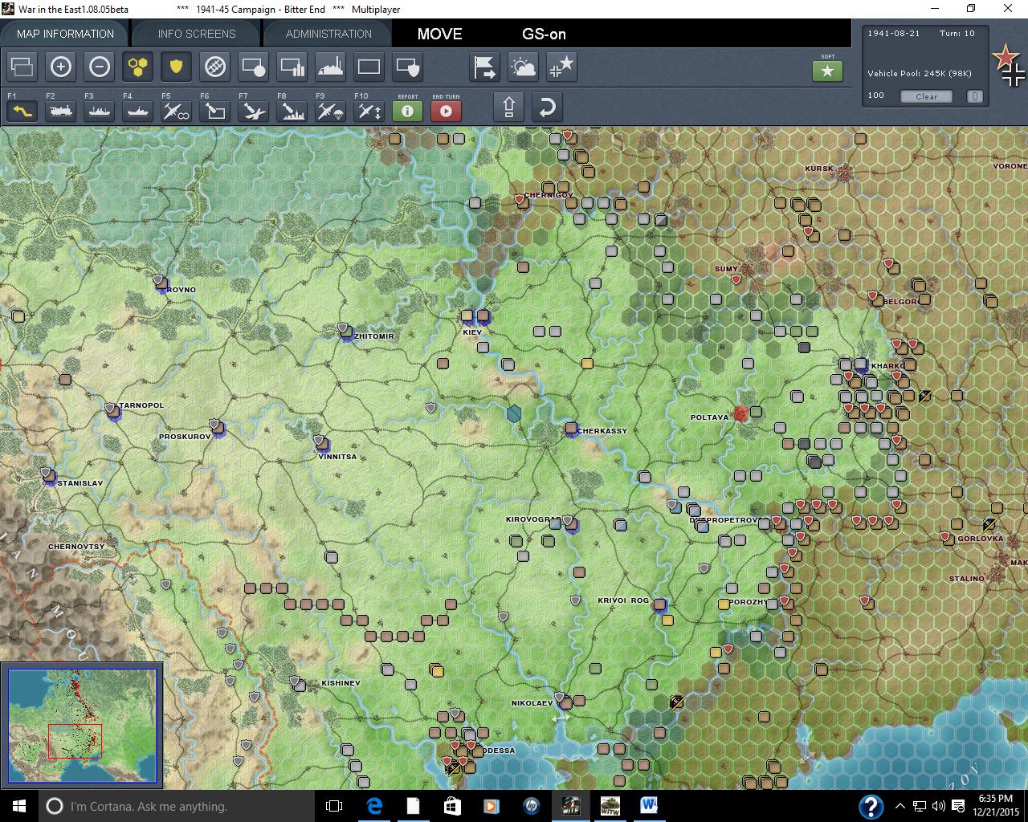Click the KURSK city label
This screenshot has height=822, width=1028.
click(818, 169)
